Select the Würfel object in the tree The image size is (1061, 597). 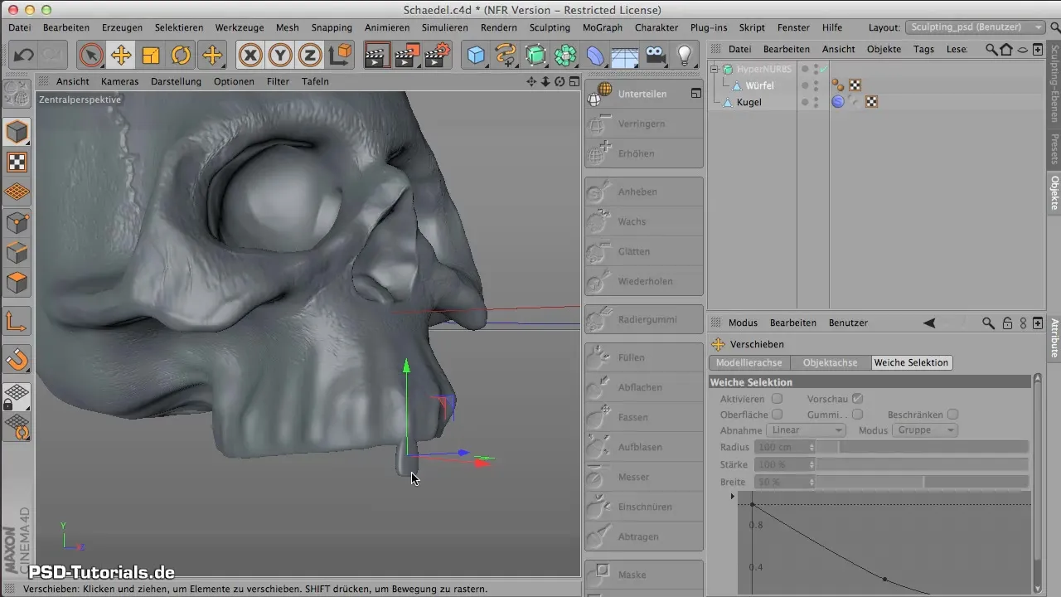[x=759, y=85]
